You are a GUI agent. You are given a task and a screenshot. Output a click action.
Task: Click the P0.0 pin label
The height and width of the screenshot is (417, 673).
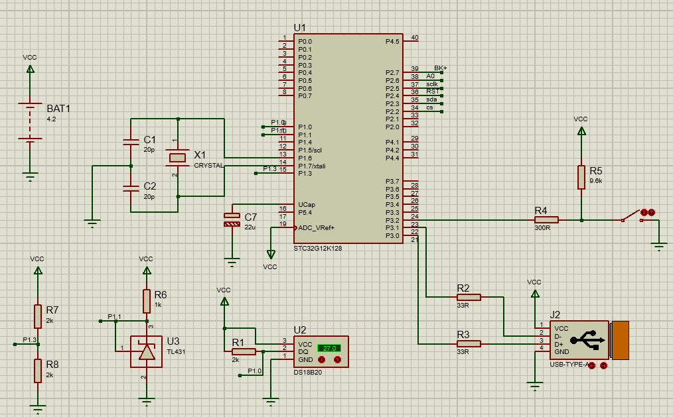(305, 42)
